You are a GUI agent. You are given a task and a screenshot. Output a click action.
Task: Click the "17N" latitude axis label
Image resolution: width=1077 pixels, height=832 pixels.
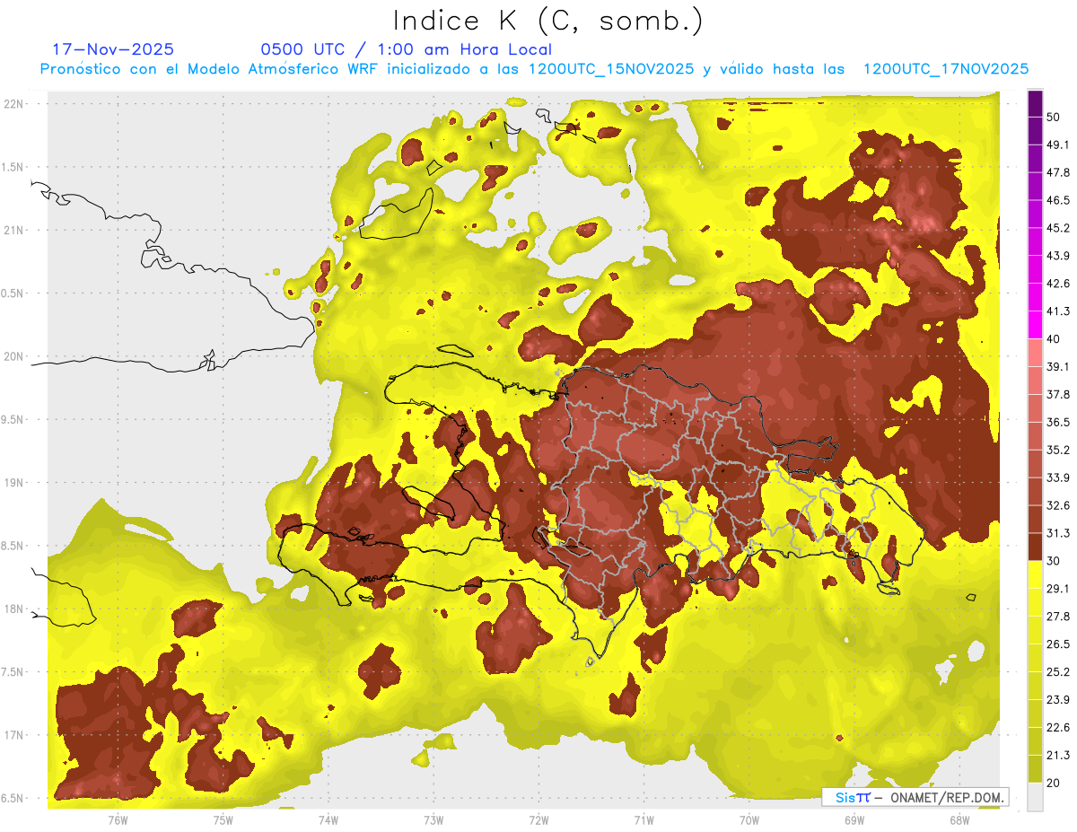14,735
